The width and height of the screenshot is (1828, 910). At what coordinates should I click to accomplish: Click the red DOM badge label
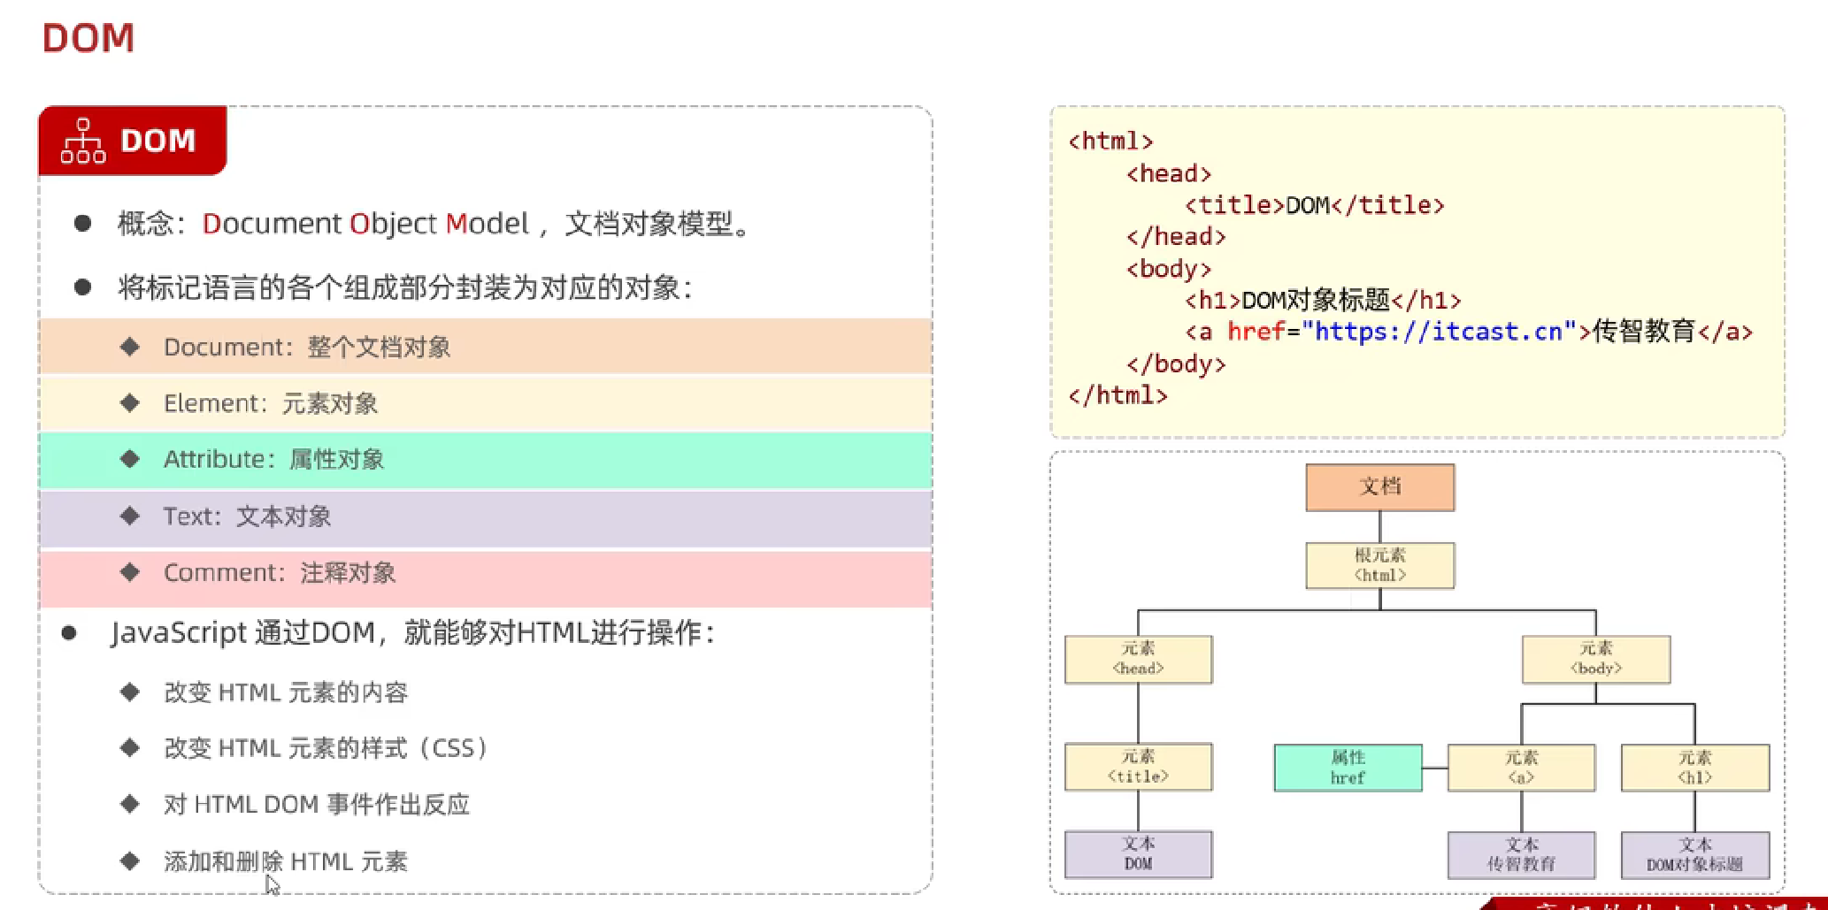tap(133, 141)
